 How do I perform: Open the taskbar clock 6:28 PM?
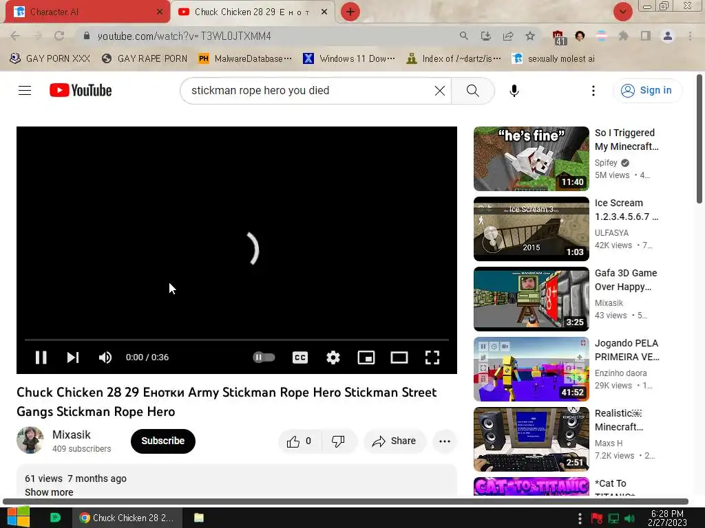[x=669, y=518]
